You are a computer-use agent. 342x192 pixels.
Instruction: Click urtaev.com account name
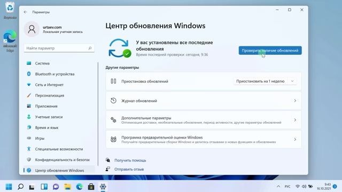click(52, 27)
